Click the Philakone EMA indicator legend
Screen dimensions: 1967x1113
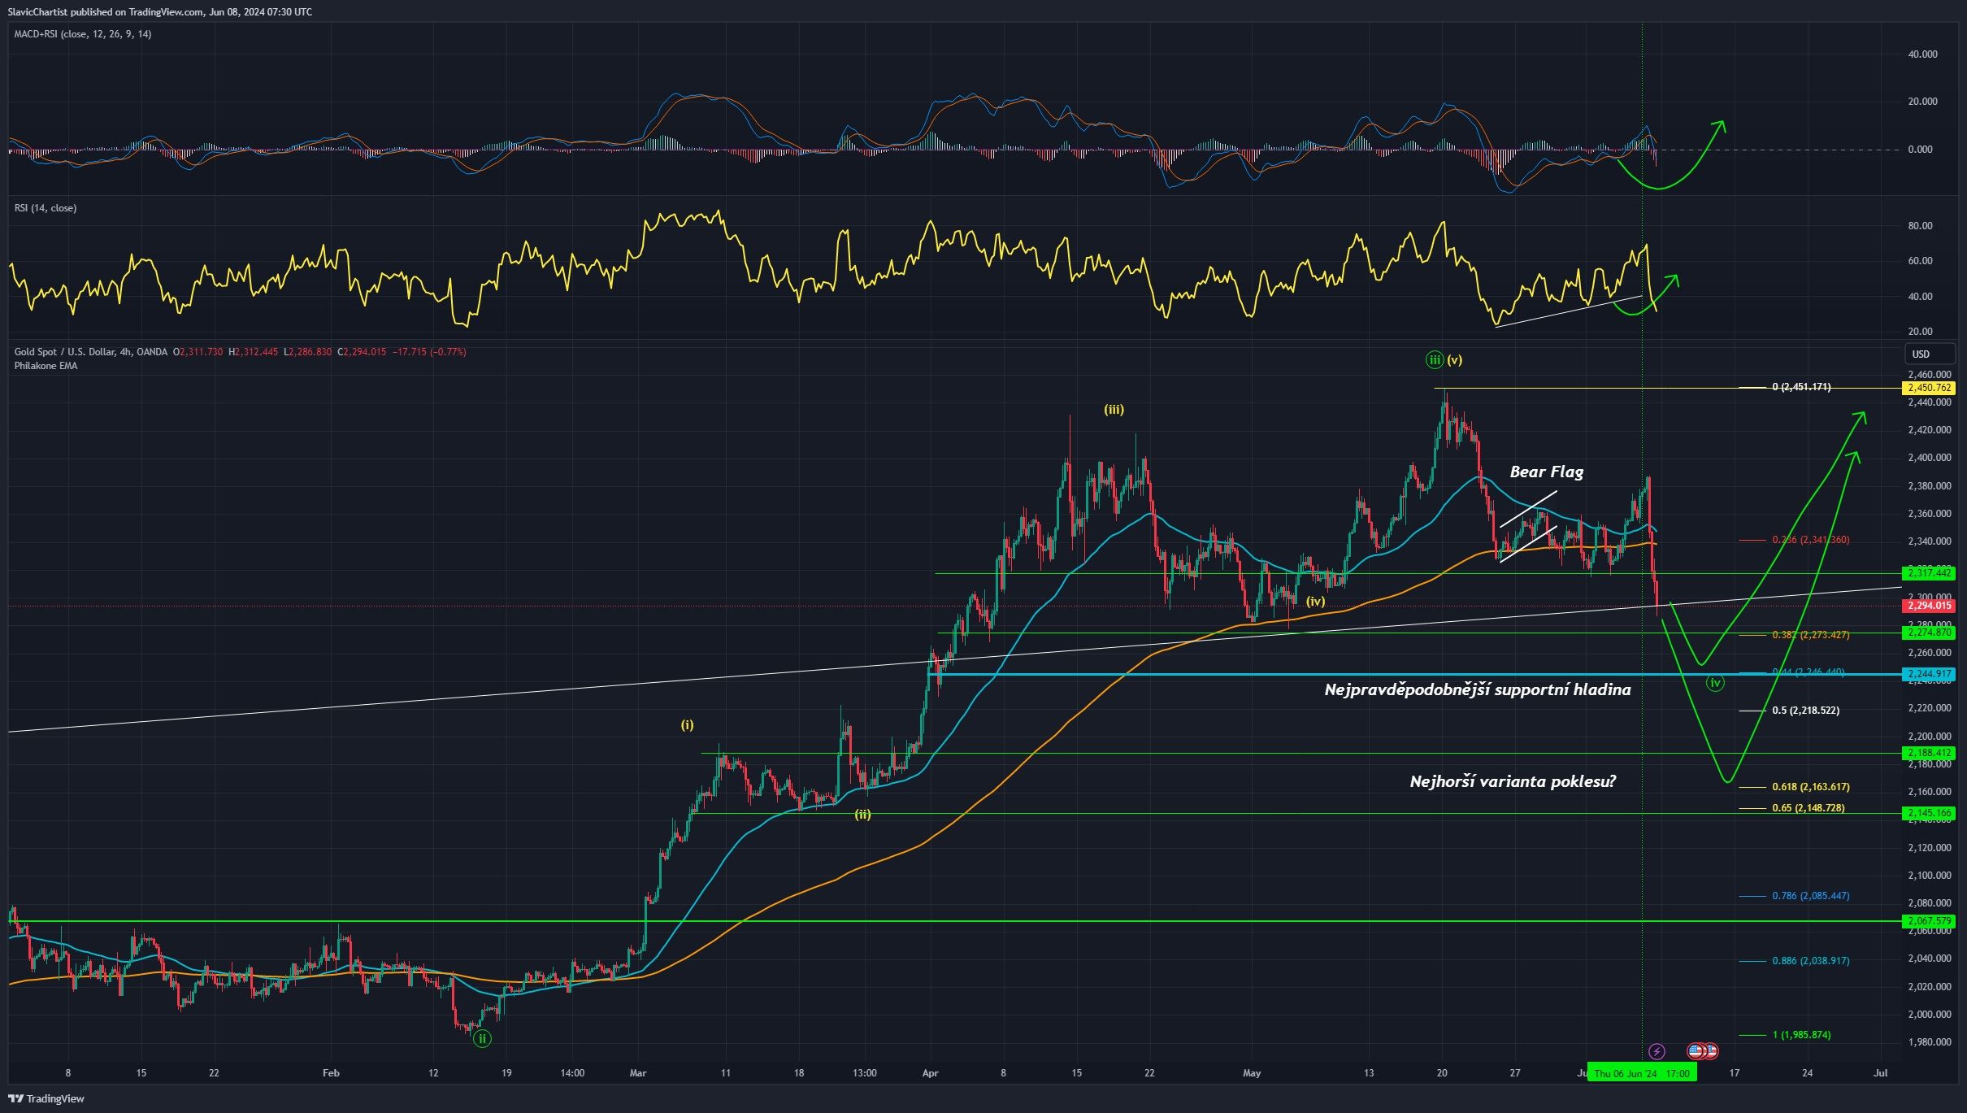46,366
